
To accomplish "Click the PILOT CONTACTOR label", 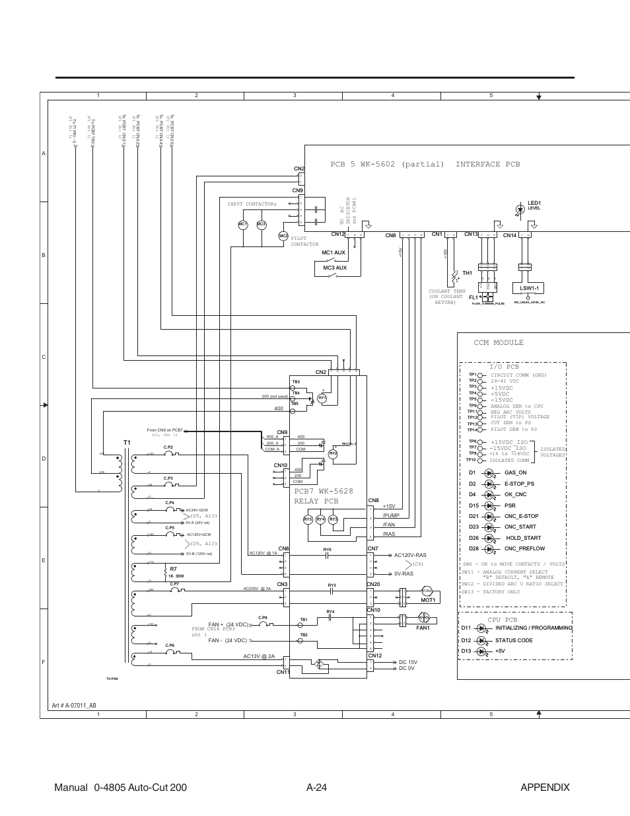I will (x=304, y=242).
